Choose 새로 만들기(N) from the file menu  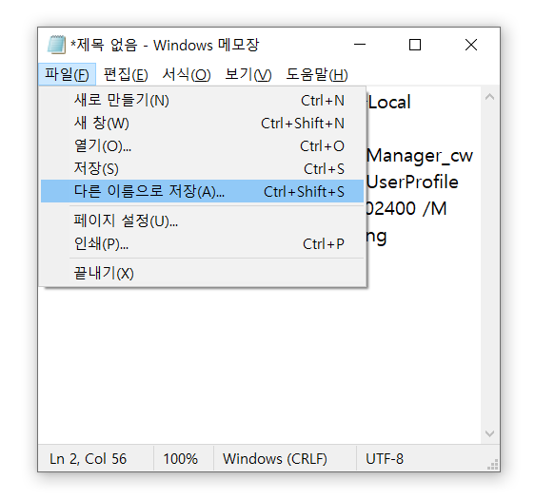pyautogui.click(x=203, y=101)
